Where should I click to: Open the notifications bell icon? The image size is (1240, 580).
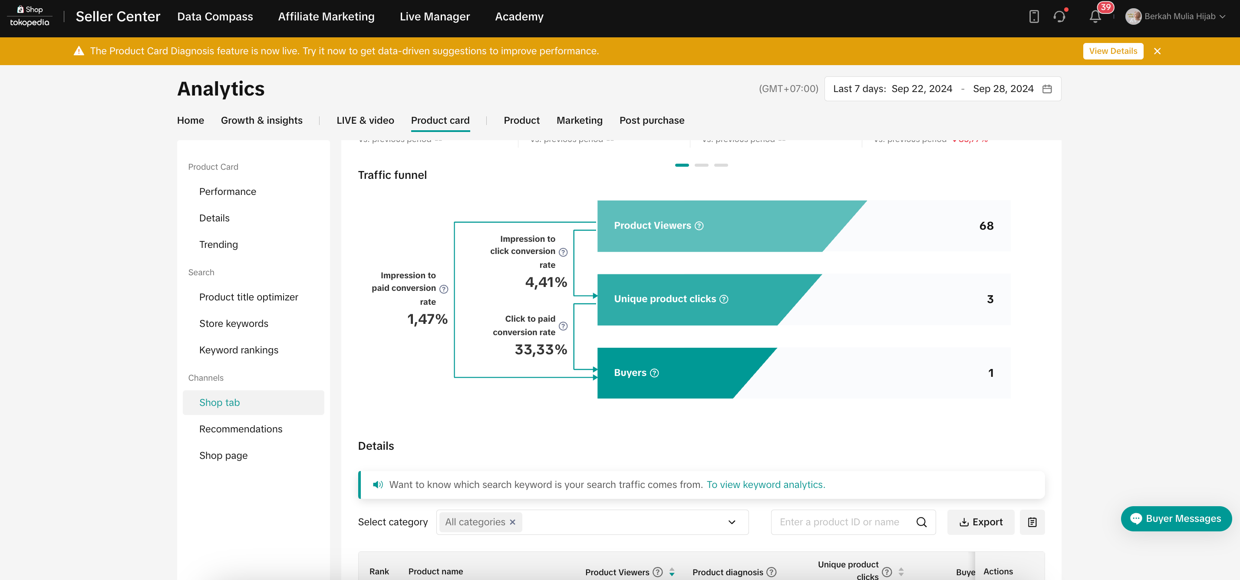(1095, 16)
